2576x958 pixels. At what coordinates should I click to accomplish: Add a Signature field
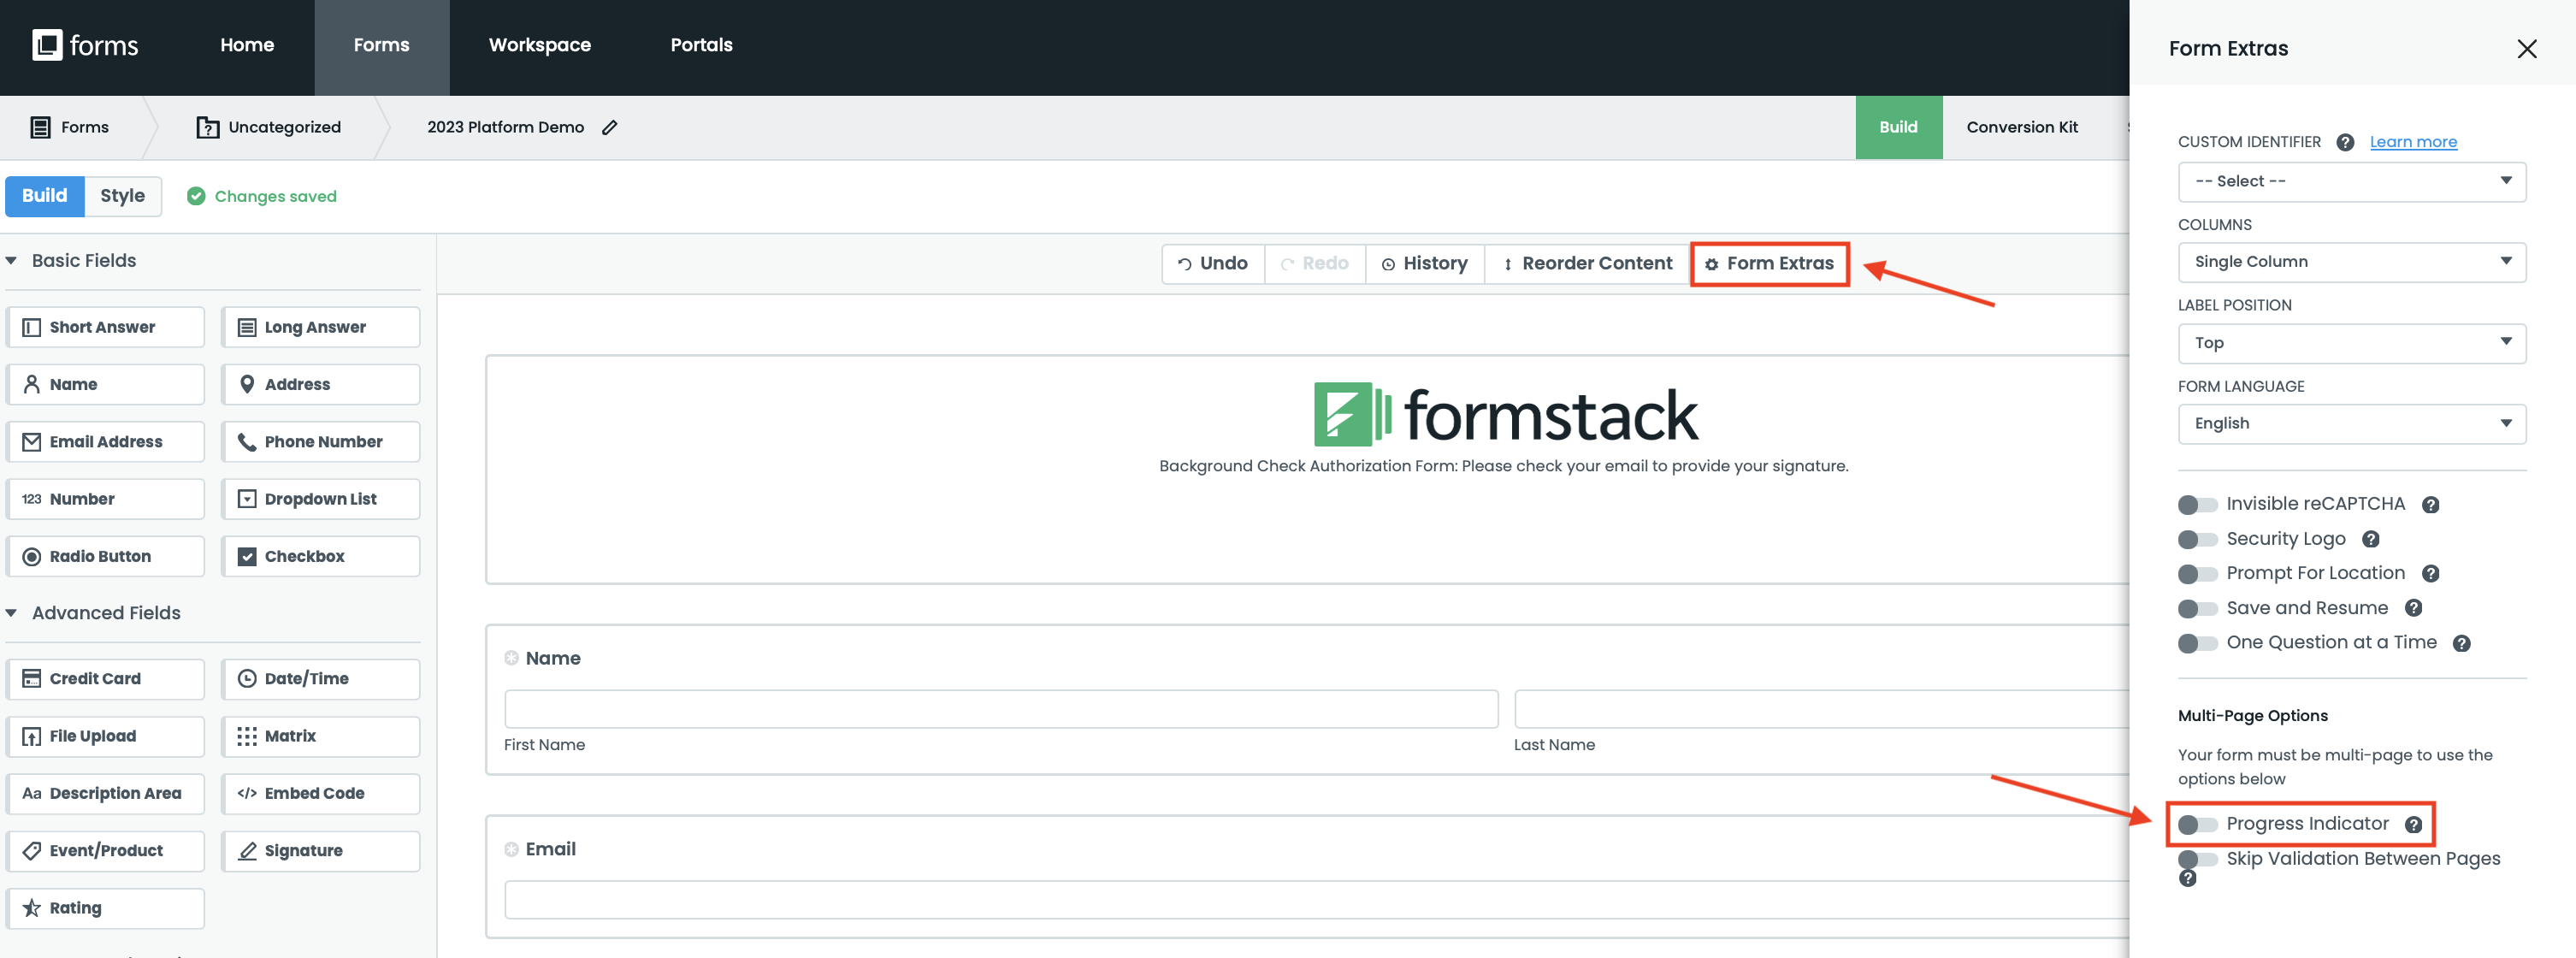320,850
